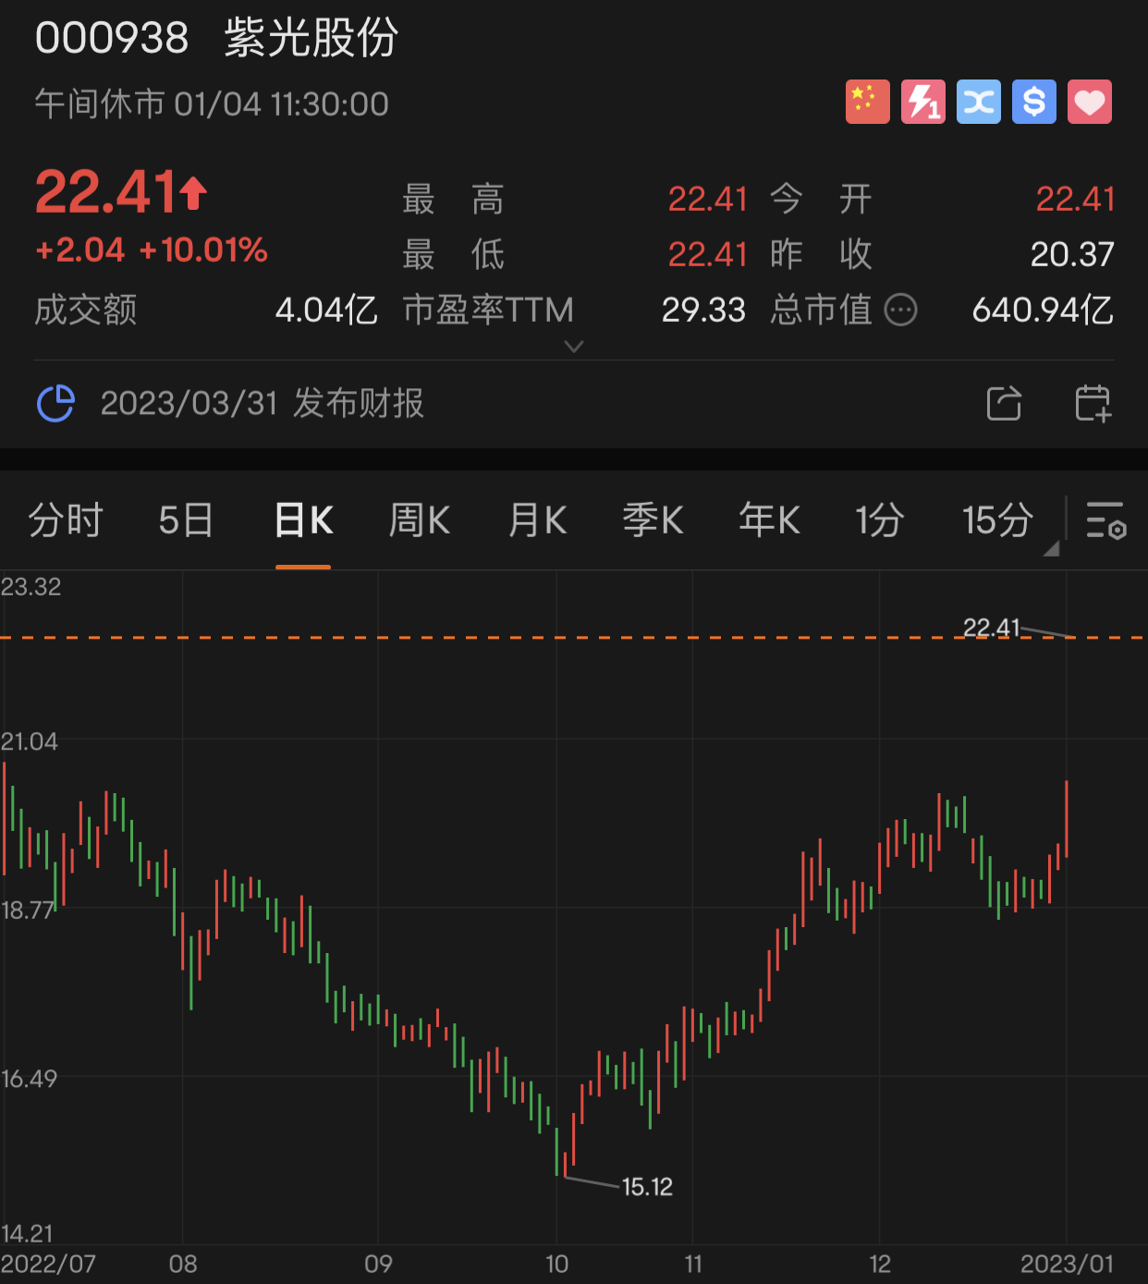Expand more stock metrics chevron
The height and width of the screenshot is (1284, 1148).
click(x=574, y=347)
